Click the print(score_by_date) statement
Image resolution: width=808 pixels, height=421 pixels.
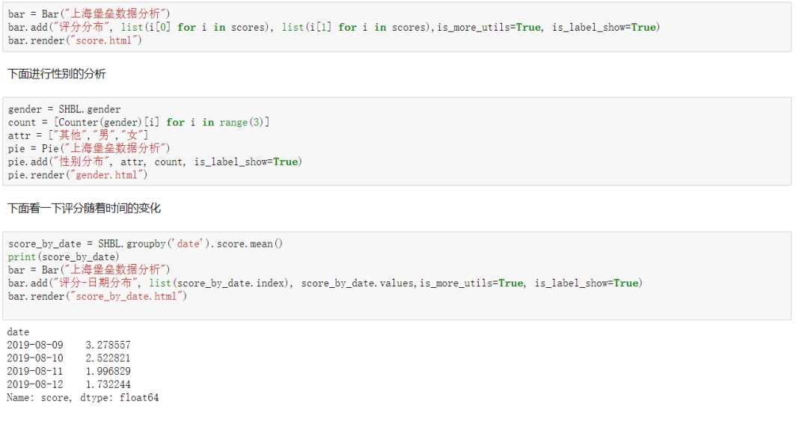64,256
